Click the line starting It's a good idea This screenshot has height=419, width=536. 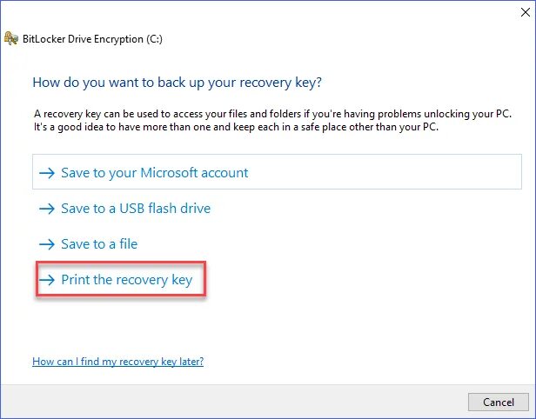click(x=235, y=127)
